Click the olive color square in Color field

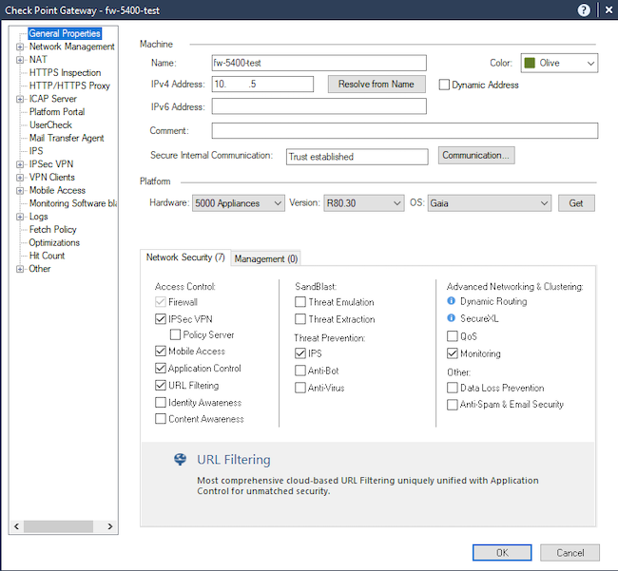[530, 63]
